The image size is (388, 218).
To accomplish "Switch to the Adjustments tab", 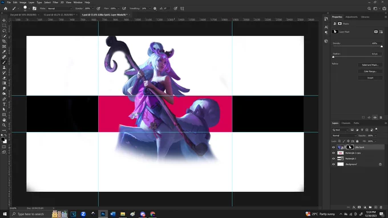I will point(351,17).
